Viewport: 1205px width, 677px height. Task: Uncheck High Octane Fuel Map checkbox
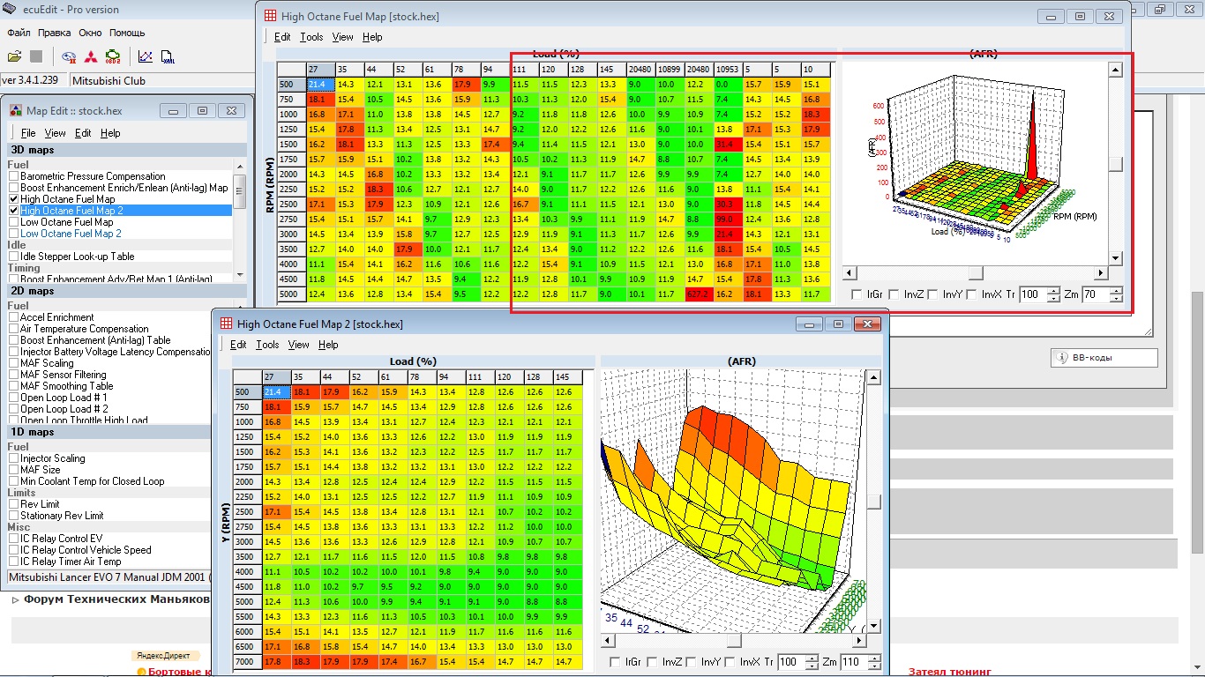13,199
